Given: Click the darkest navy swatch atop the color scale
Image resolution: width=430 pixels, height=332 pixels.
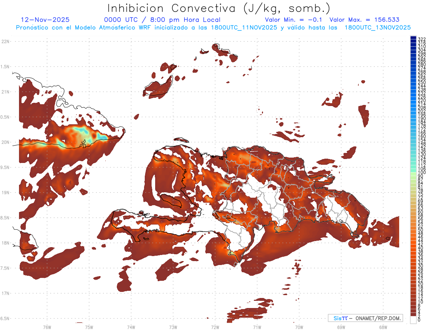Looking at the screenshot, I should click(414, 38).
